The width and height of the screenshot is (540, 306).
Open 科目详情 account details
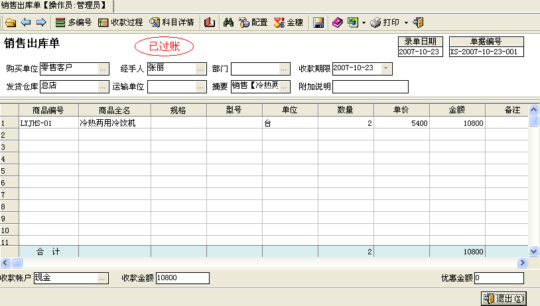point(172,23)
